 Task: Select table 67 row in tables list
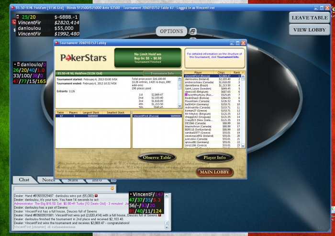point(93,116)
